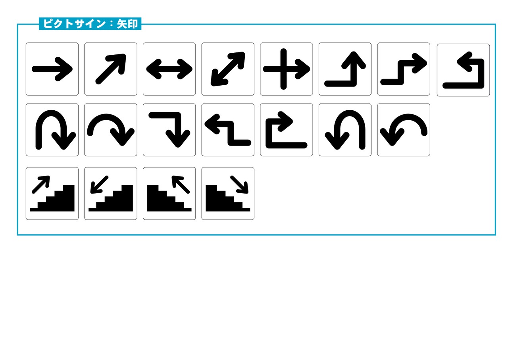Click the crossroads arrow pointing right
This screenshot has height=359, width=508.
[x=287, y=69]
